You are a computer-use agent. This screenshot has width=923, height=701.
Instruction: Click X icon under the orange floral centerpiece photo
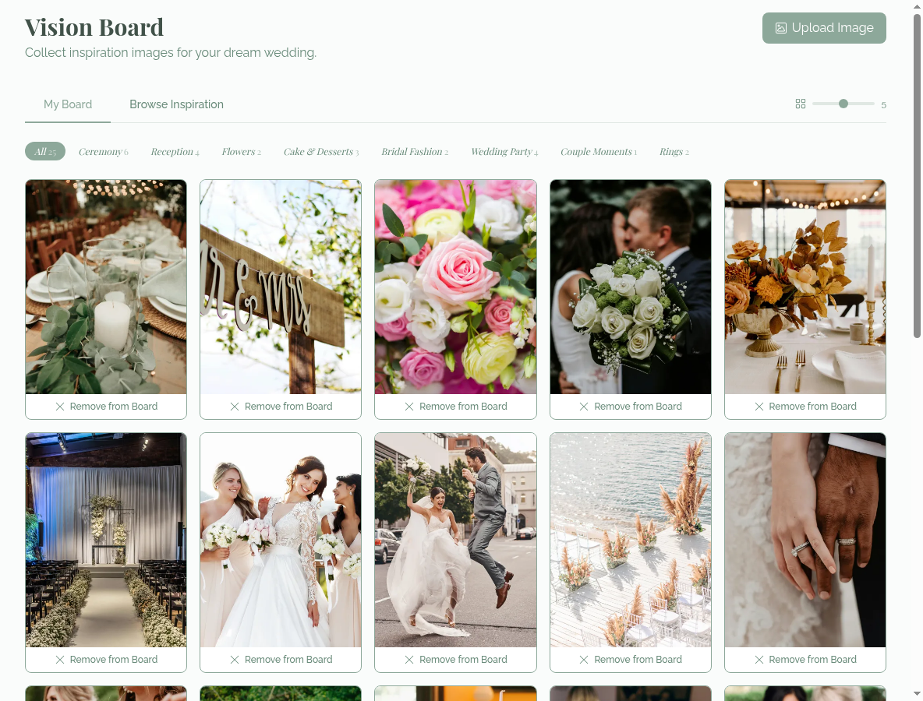759,407
